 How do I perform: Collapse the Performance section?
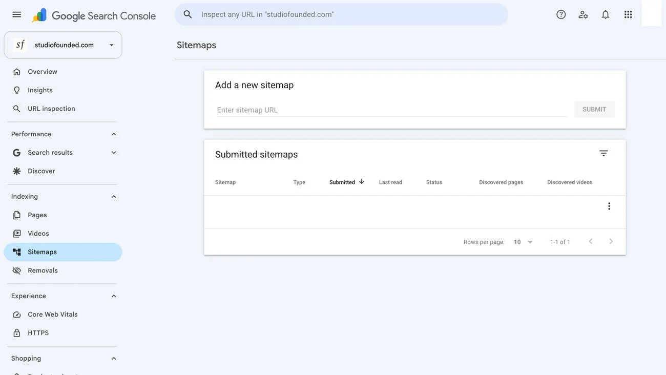click(x=114, y=134)
